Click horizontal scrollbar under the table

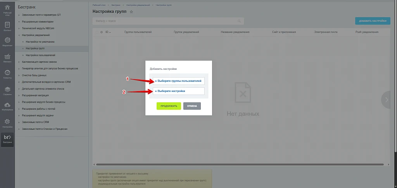pyautogui.click(x=239, y=165)
